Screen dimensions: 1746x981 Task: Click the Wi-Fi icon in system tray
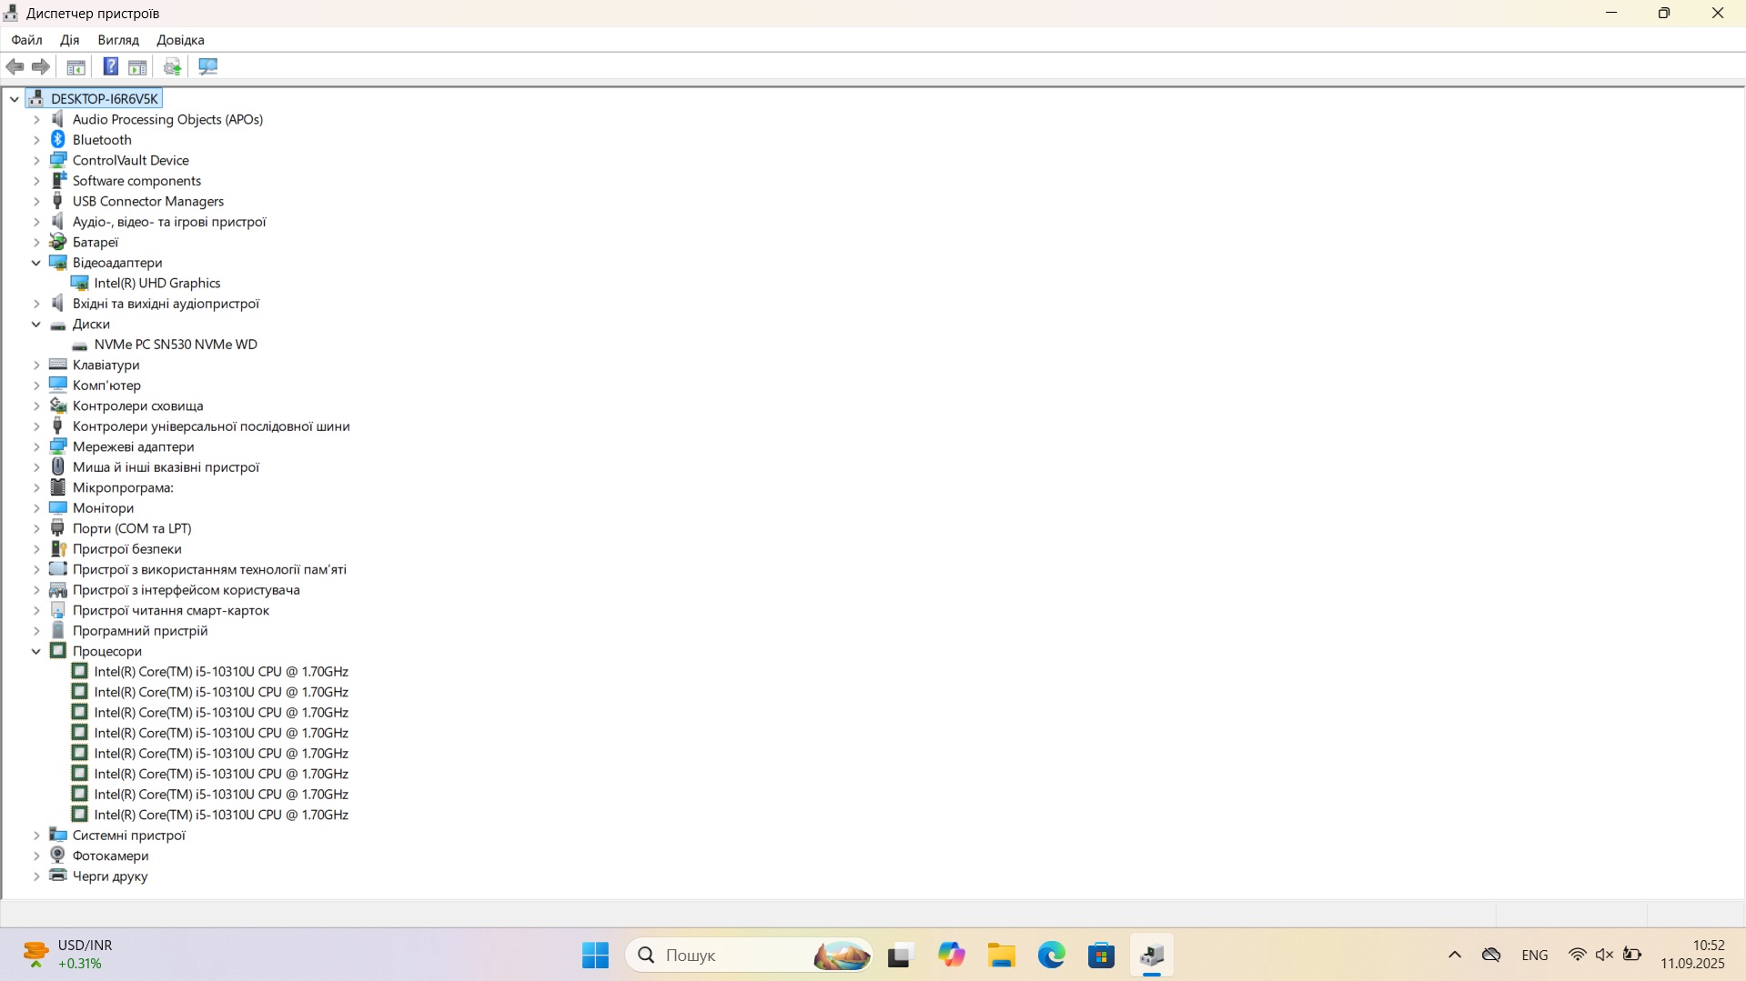[x=1578, y=955]
